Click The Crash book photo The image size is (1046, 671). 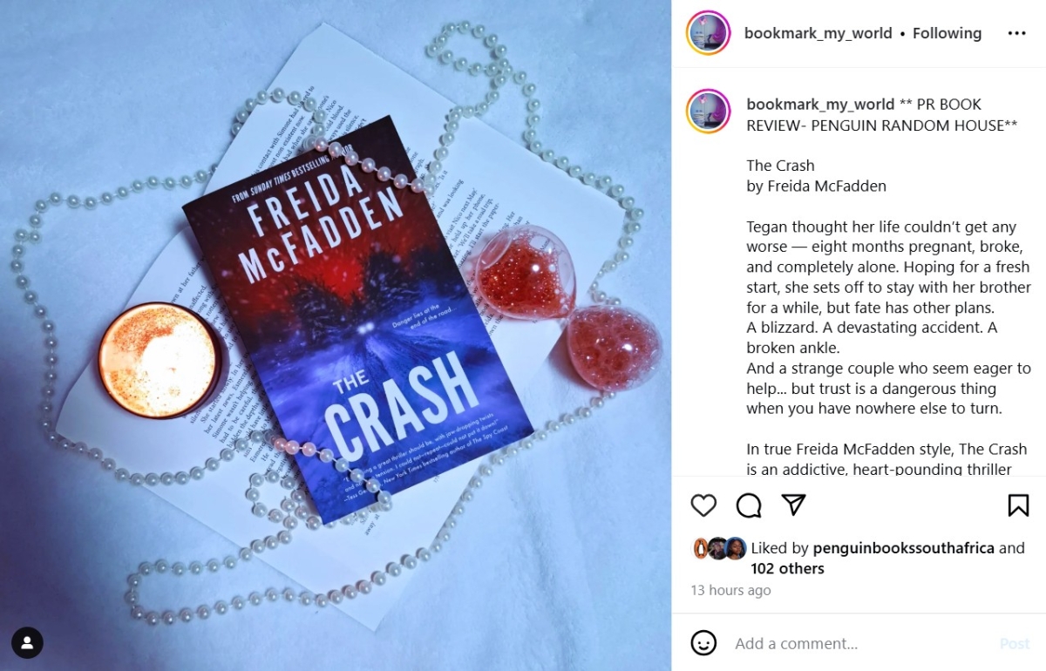[336, 335]
